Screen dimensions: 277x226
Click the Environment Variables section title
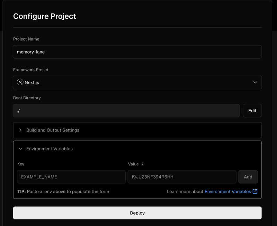click(x=50, y=149)
